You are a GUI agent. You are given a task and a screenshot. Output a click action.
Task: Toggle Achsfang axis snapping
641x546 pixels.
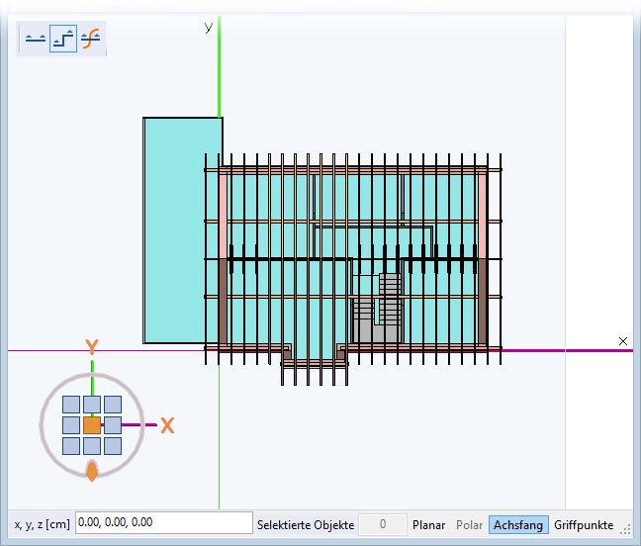[x=518, y=525]
